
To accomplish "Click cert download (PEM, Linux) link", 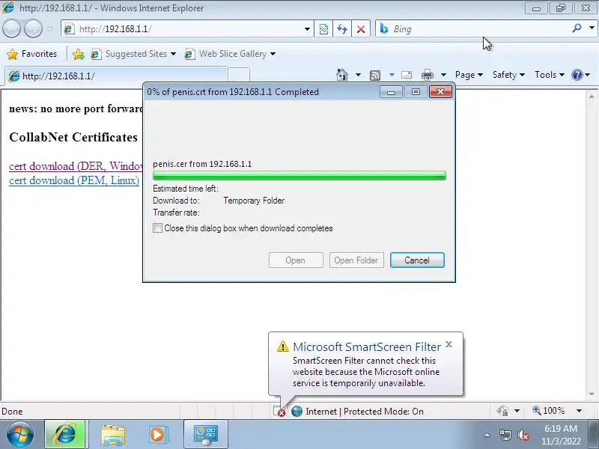I will coord(74,180).
